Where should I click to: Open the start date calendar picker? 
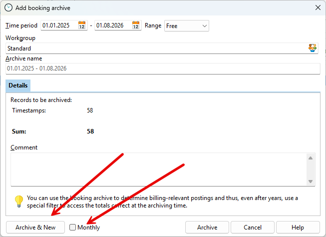coord(82,25)
